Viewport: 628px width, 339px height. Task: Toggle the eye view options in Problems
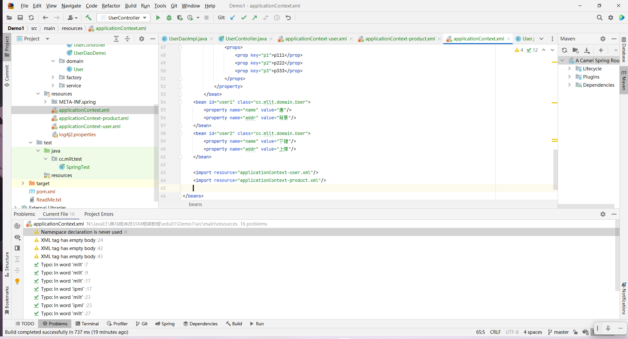pos(17,237)
